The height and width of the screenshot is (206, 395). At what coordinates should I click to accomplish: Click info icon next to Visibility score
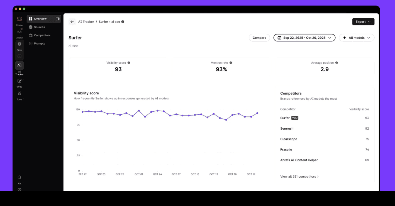point(129,63)
